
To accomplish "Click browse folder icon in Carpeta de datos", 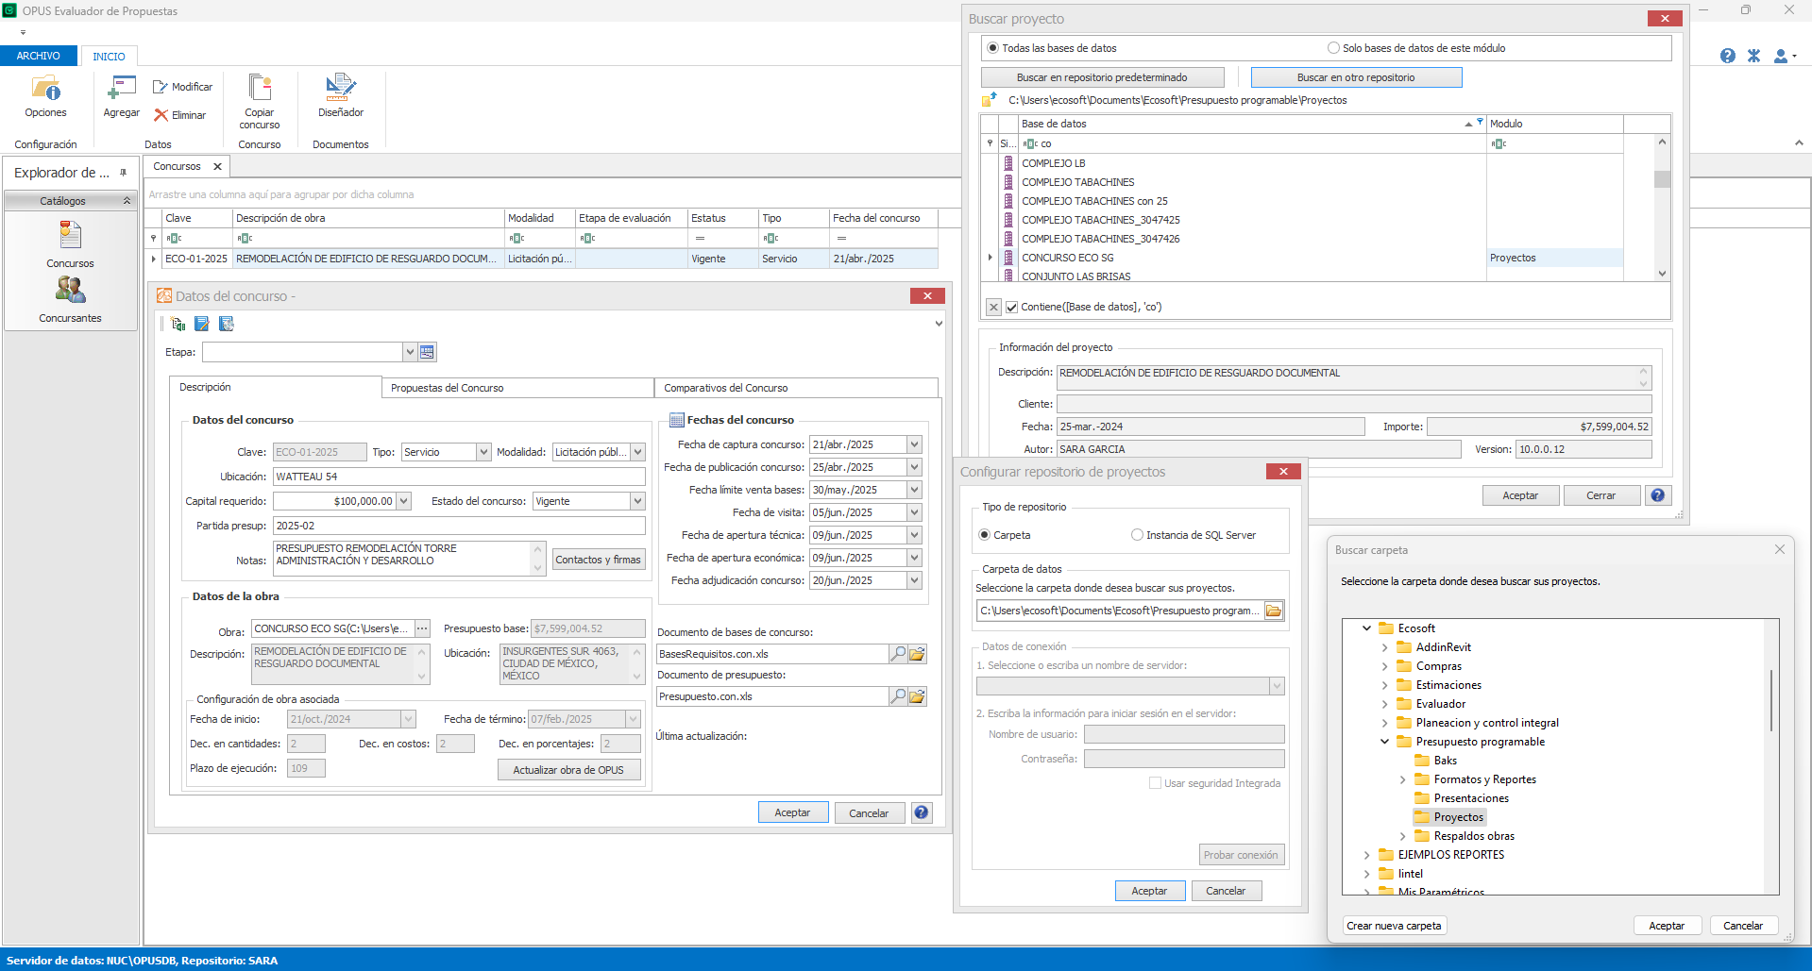I will point(1274,611).
